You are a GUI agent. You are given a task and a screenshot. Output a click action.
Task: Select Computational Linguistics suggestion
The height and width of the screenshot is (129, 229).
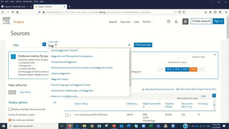click(x=64, y=62)
